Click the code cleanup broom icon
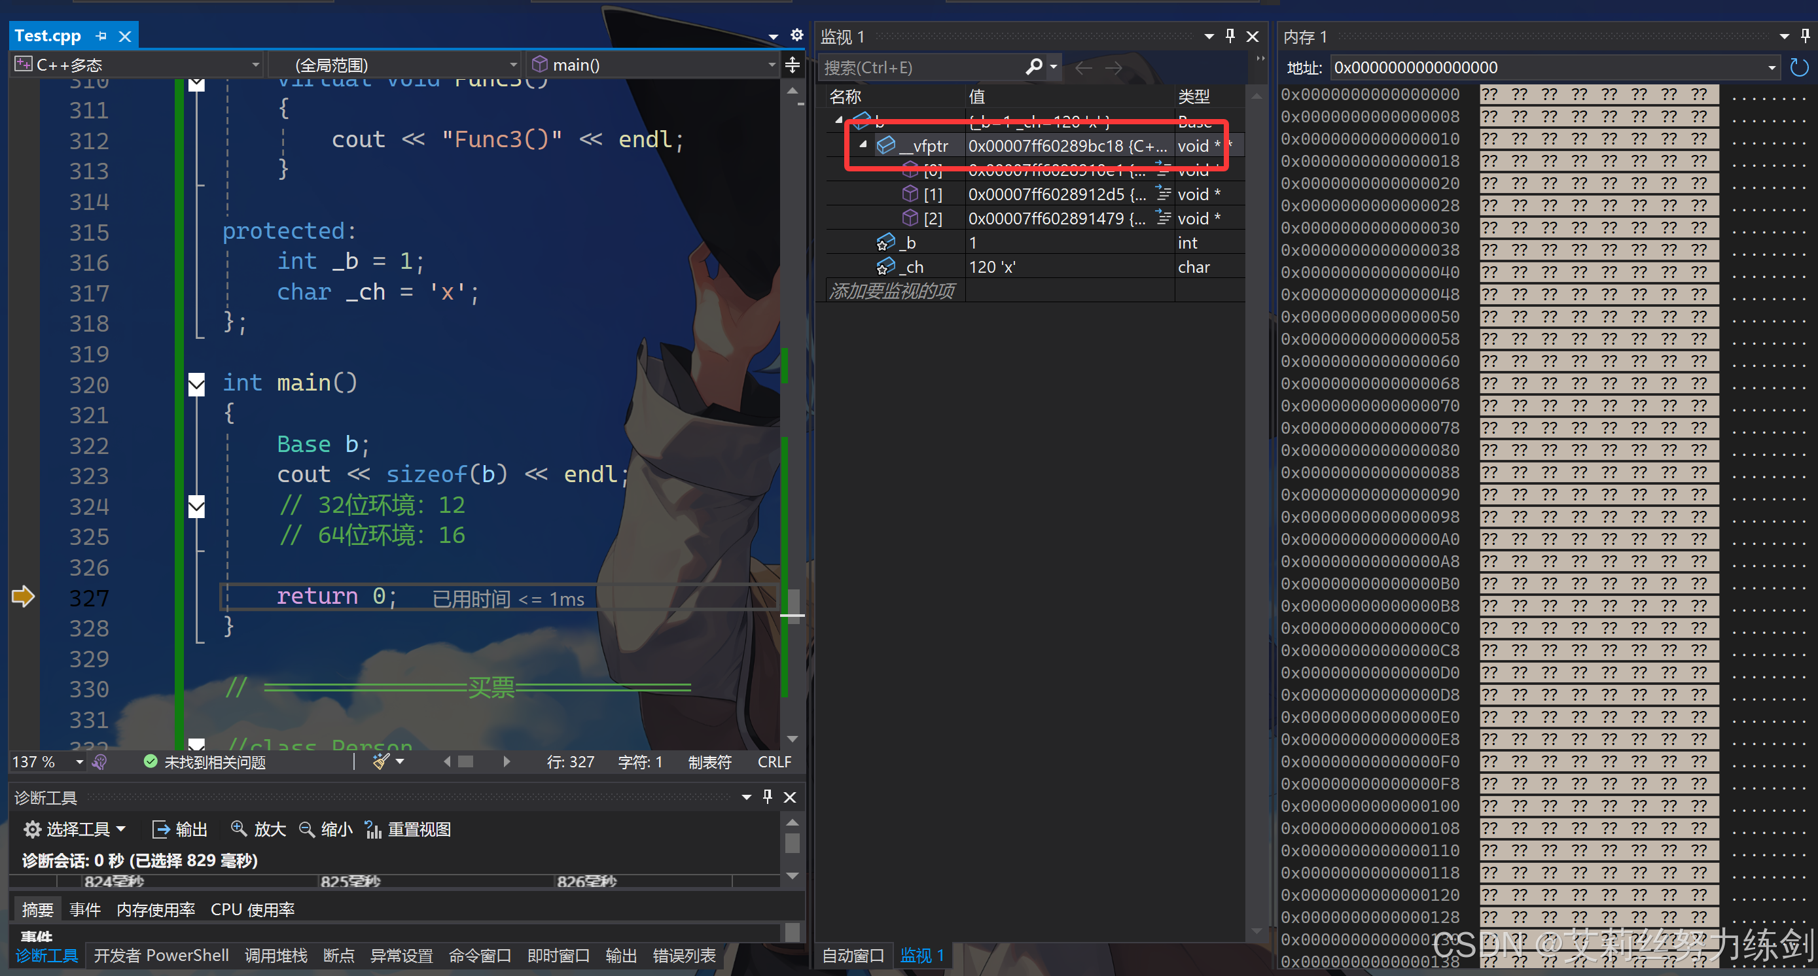 (x=380, y=761)
